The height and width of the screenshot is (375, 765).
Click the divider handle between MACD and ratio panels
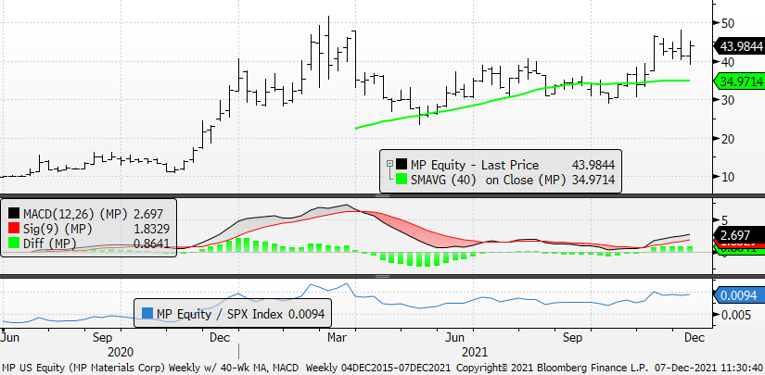[x=382, y=276]
